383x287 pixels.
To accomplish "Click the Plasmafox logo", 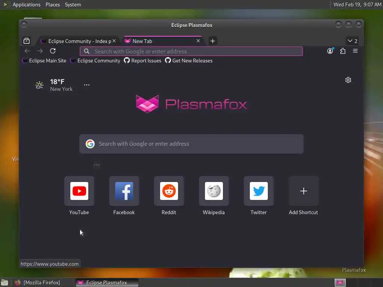I will 191,104.
